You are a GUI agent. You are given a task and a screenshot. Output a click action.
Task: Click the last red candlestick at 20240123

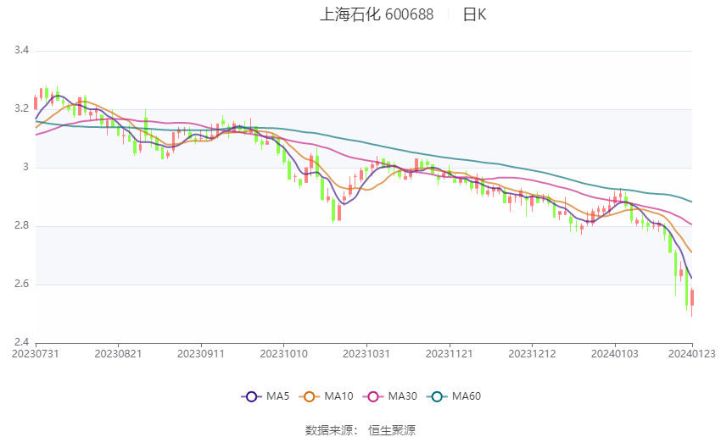pos(692,297)
